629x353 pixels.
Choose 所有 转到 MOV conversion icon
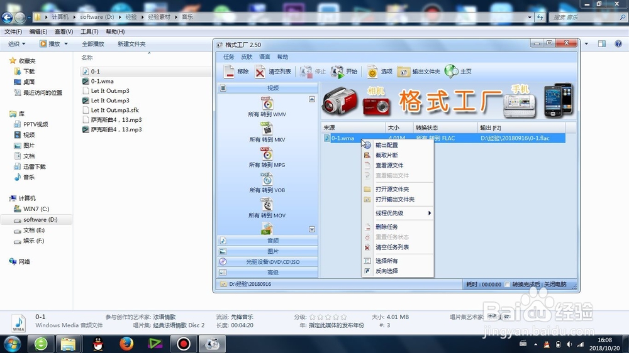coord(267,204)
